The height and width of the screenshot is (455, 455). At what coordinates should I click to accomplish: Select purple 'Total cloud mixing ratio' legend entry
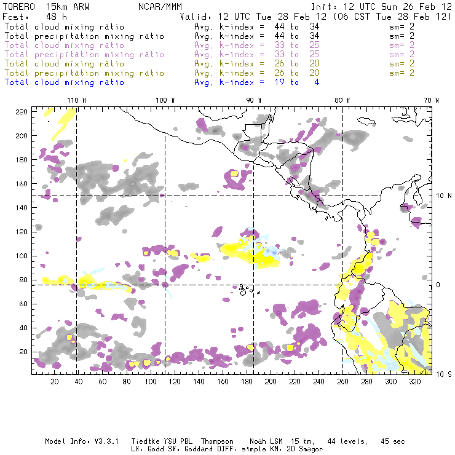coord(65,45)
